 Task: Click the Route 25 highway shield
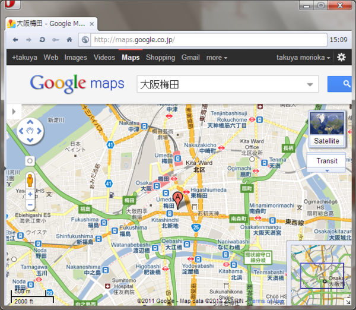point(196,227)
